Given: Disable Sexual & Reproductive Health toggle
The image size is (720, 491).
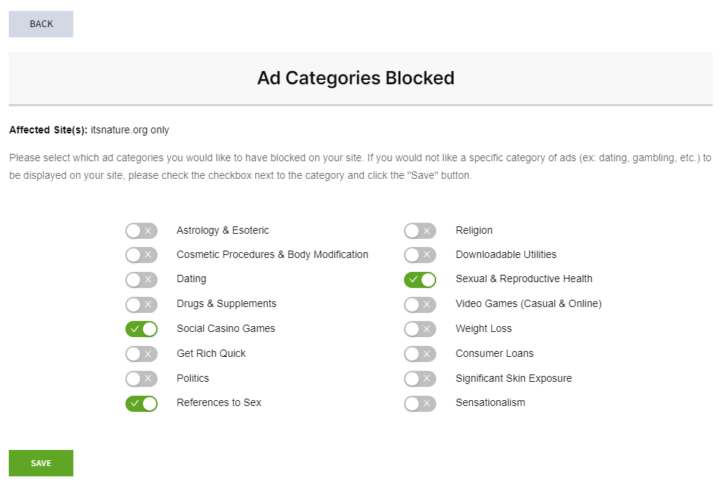Looking at the screenshot, I should point(419,279).
